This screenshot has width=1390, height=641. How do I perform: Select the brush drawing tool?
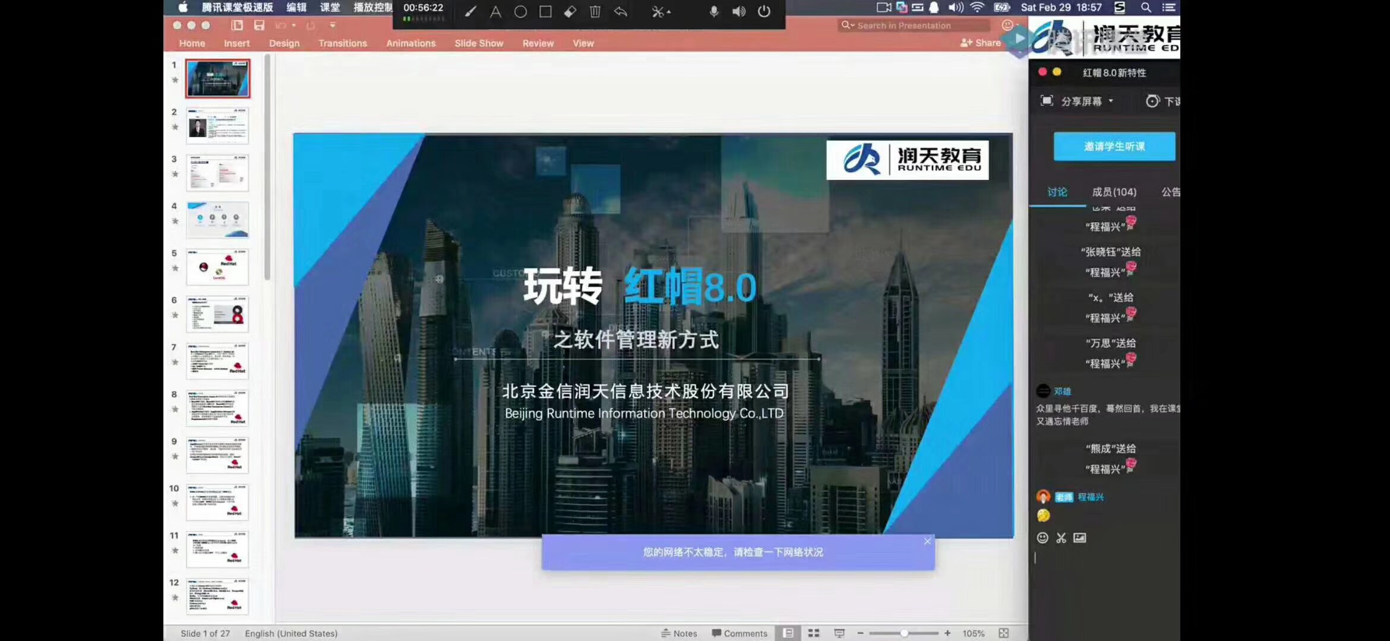470,11
